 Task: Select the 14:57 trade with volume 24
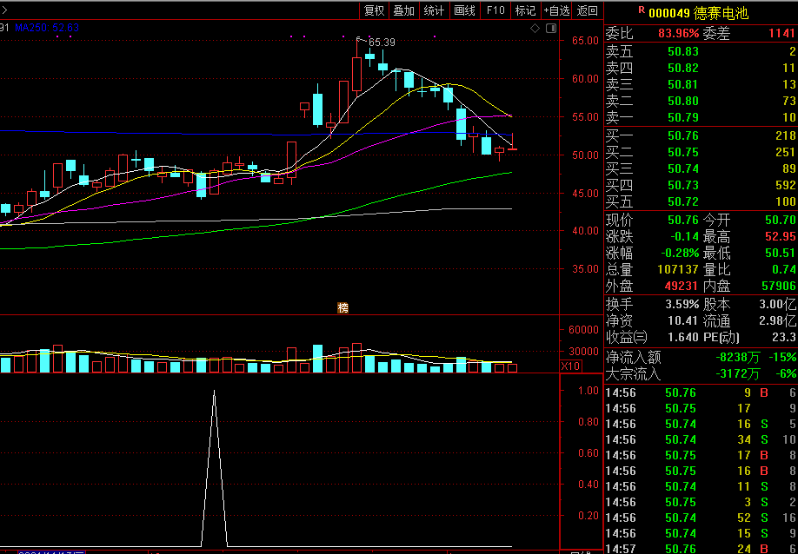coord(701,549)
